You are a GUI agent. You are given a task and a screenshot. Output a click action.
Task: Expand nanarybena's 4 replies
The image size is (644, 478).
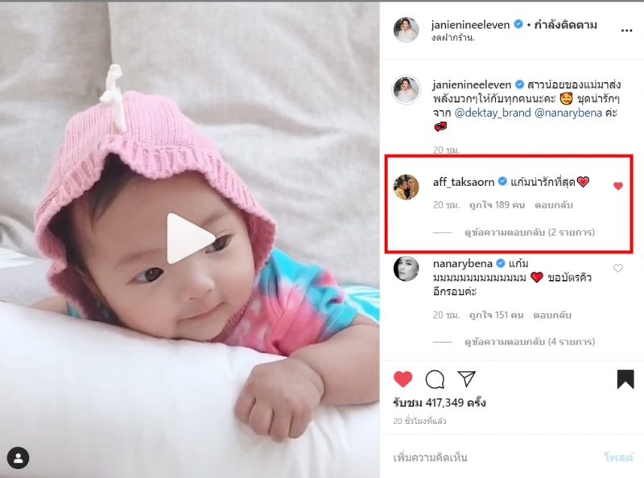pos(530,342)
